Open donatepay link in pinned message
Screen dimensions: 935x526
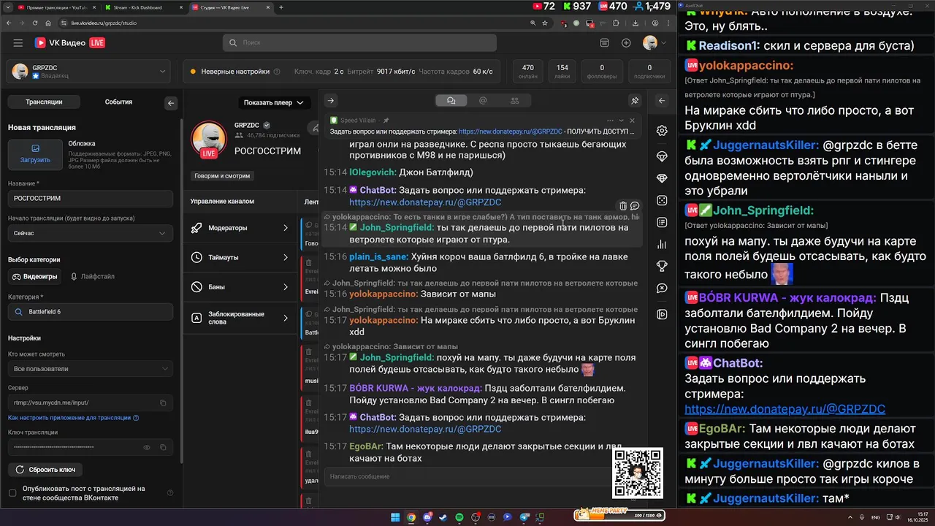point(511,131)
